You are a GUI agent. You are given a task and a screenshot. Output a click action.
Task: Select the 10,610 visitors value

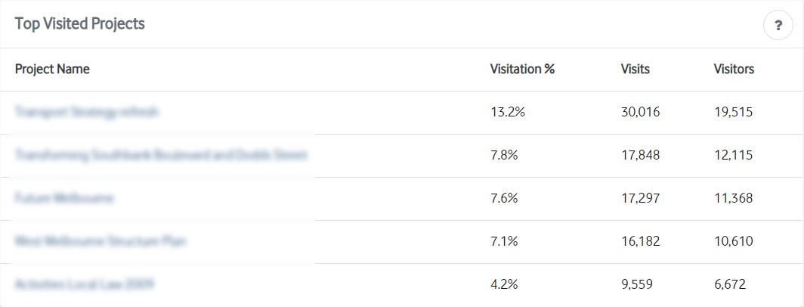733,241
